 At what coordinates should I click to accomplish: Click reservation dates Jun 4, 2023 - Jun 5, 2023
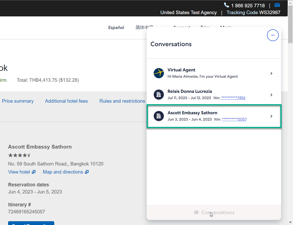(x=35, y=192)
